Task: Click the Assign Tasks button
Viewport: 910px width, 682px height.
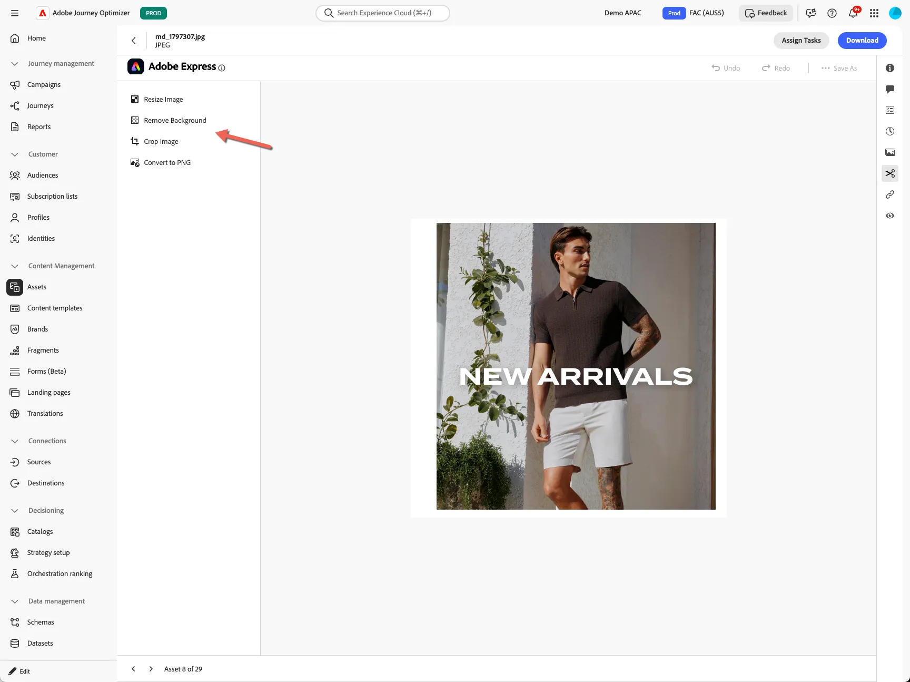Action: 801,41
